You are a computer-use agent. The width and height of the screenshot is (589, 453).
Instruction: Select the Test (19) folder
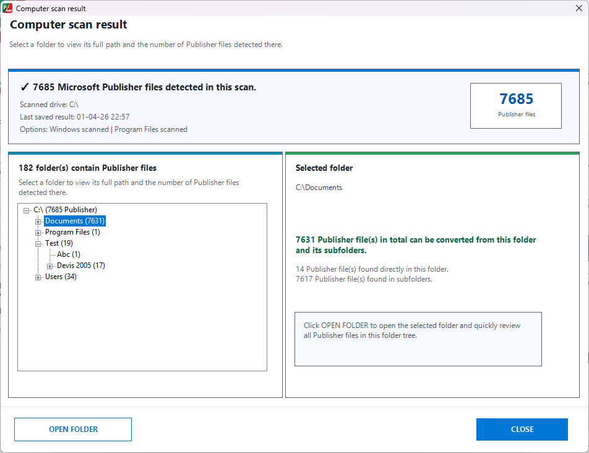[59, 243]
